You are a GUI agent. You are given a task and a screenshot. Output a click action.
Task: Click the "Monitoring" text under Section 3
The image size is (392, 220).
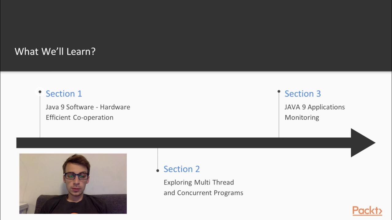[302, 118]
